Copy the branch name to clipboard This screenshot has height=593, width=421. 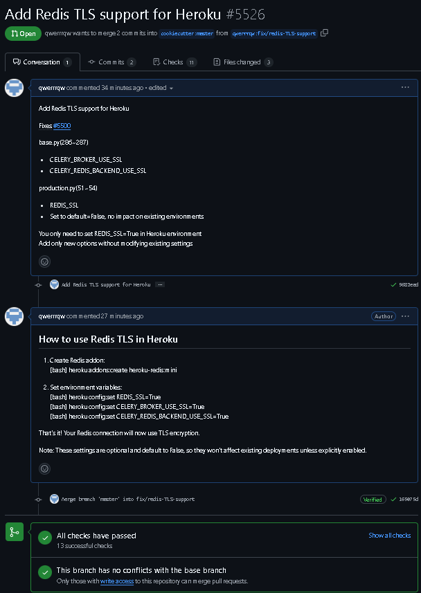323,32
